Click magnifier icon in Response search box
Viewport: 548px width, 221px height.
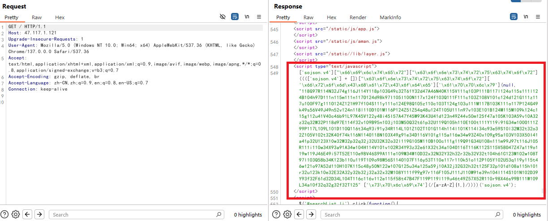tap(498, 214)
